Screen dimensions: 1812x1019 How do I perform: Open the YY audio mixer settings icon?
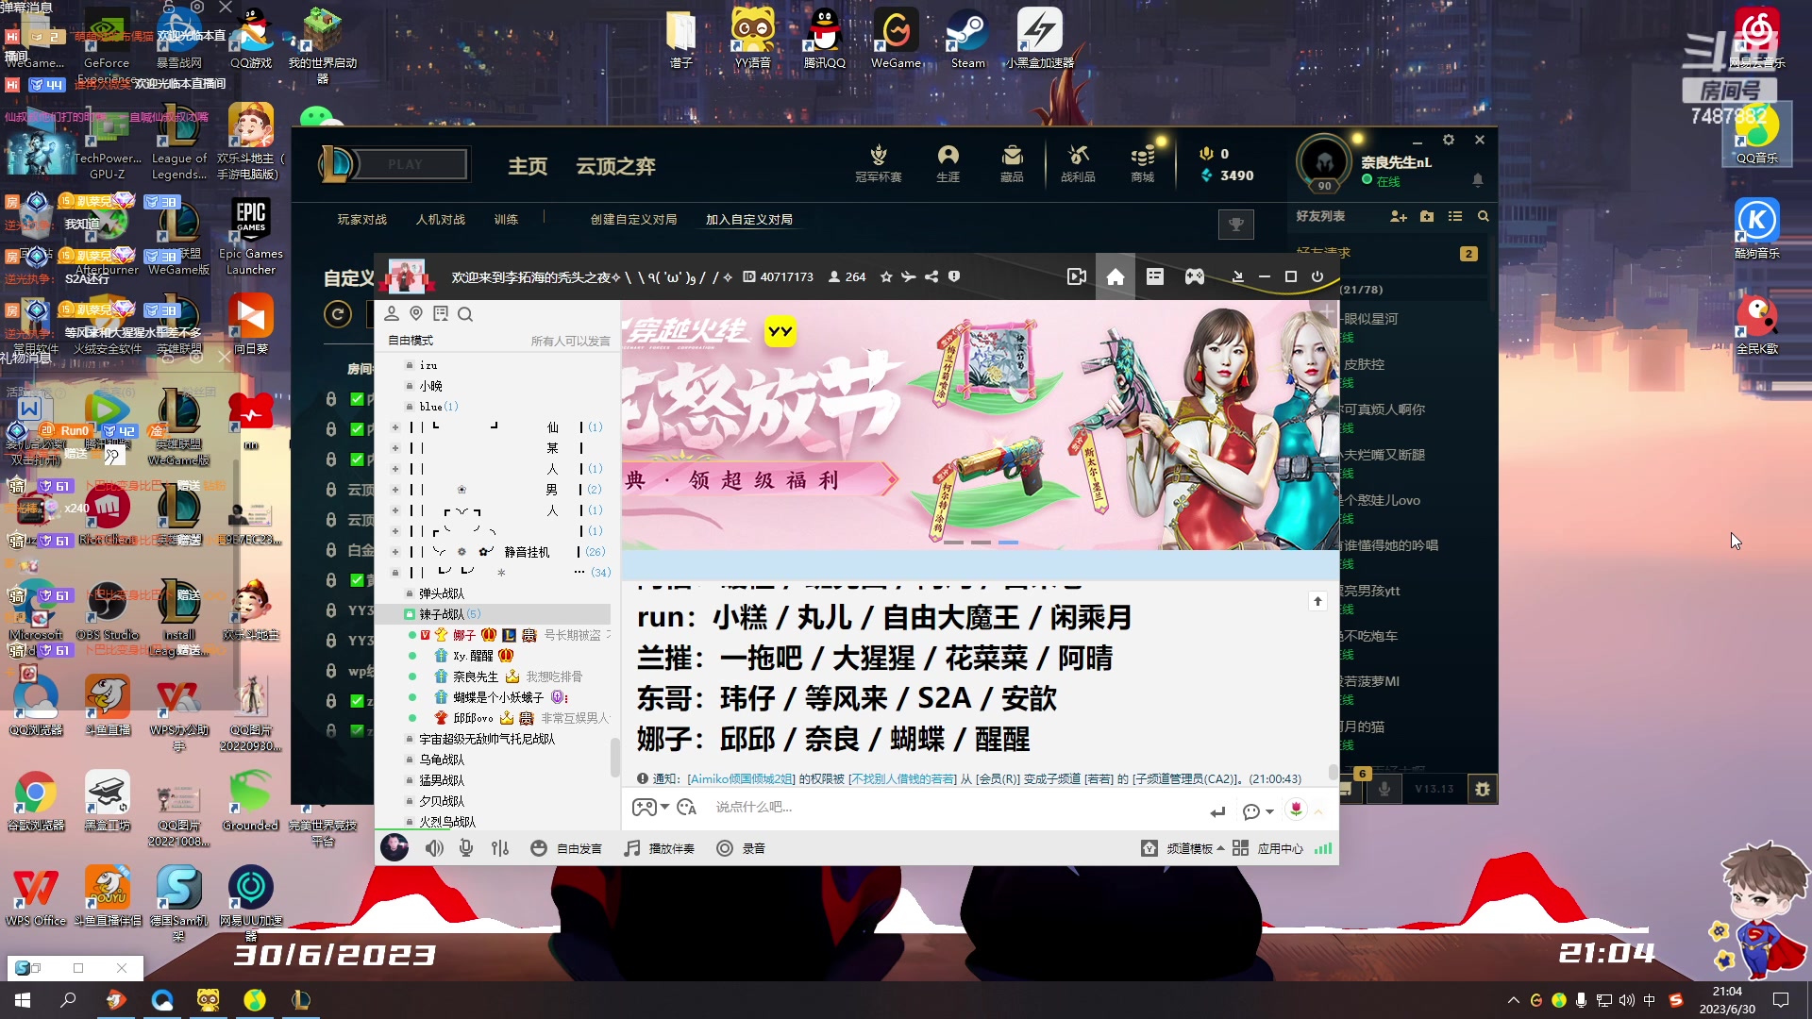pos(500,848)
